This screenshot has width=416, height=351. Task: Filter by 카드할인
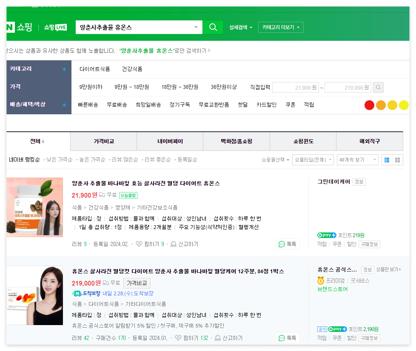click(266, 105)
